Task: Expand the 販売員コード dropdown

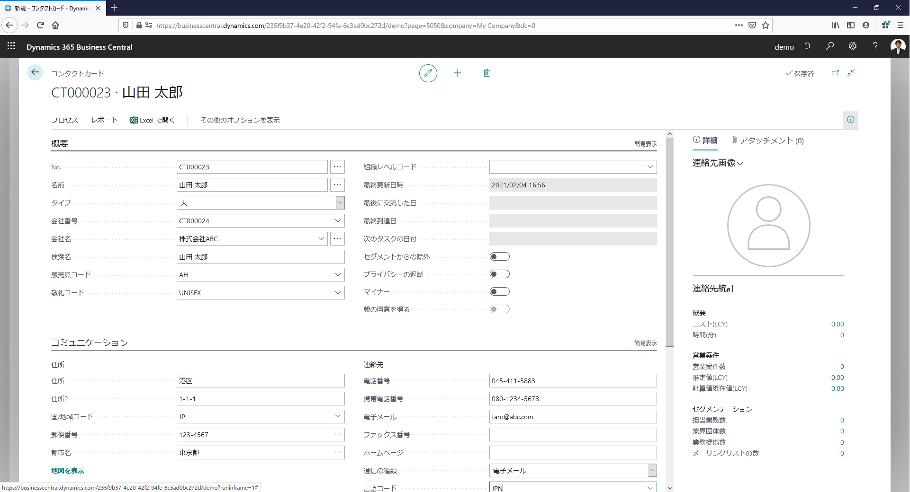Action: pyautogui.click(x=338, y=275)
